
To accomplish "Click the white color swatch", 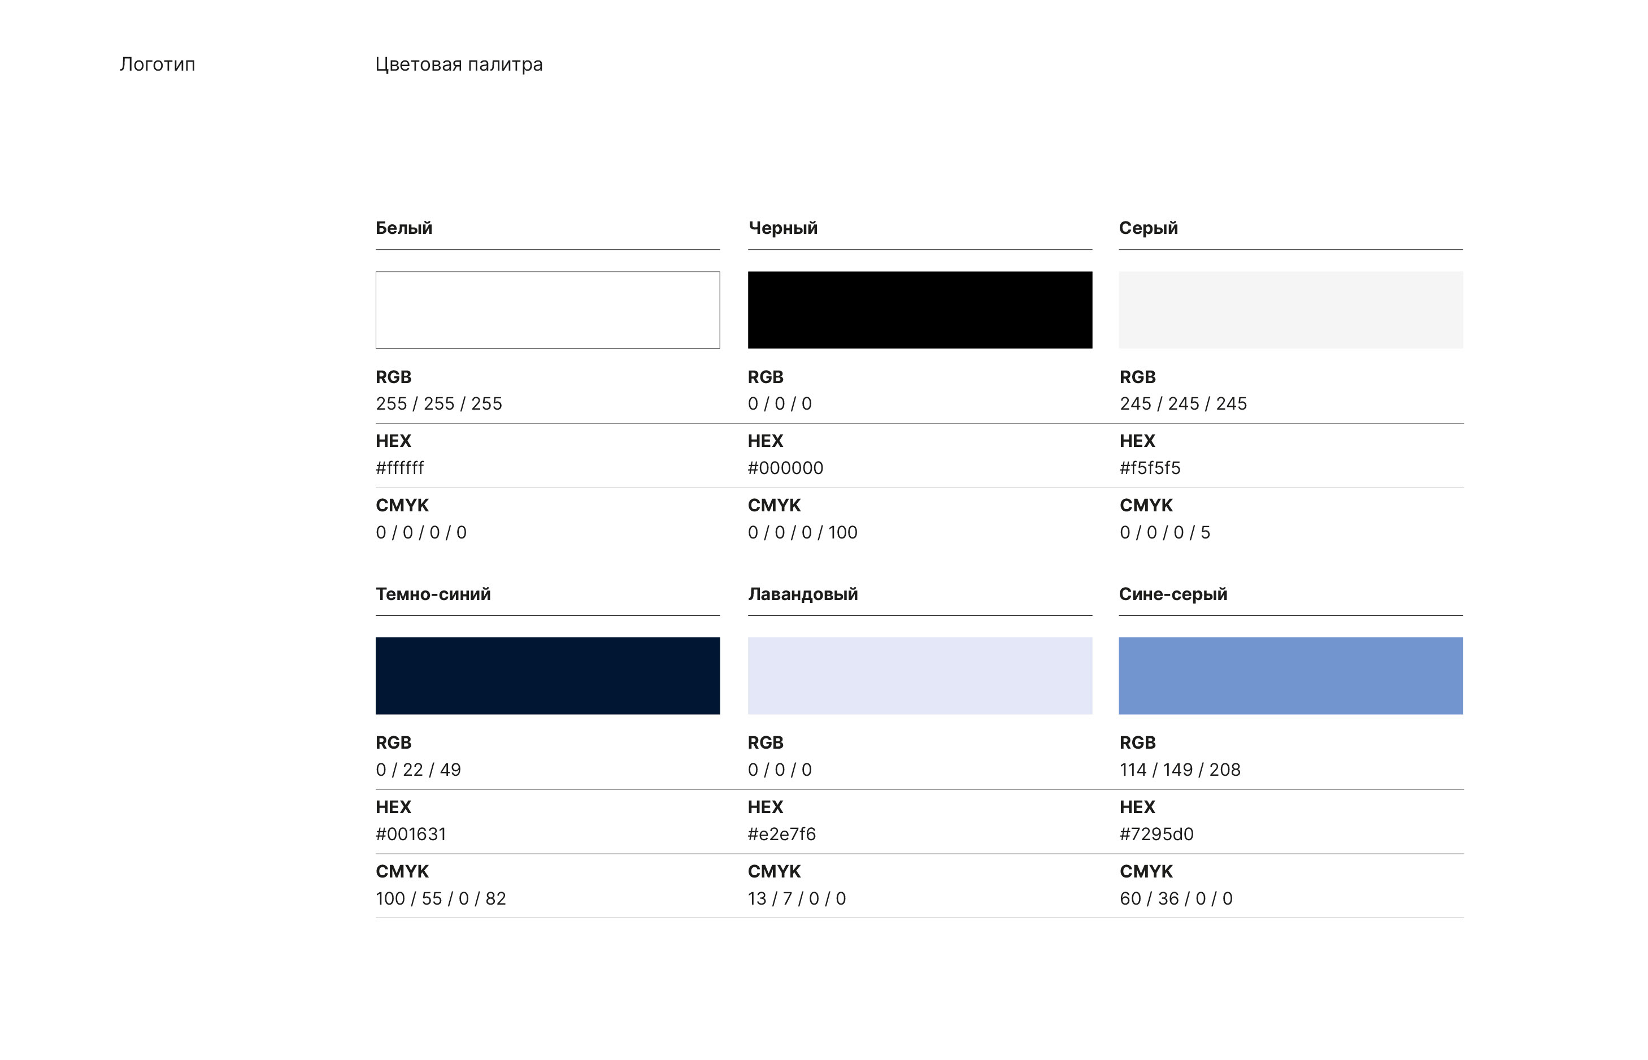I will pyautogui.click(x=547, y=310).
